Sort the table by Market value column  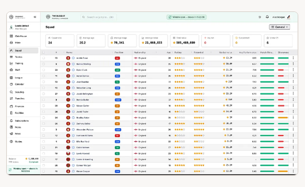point(225,52)
